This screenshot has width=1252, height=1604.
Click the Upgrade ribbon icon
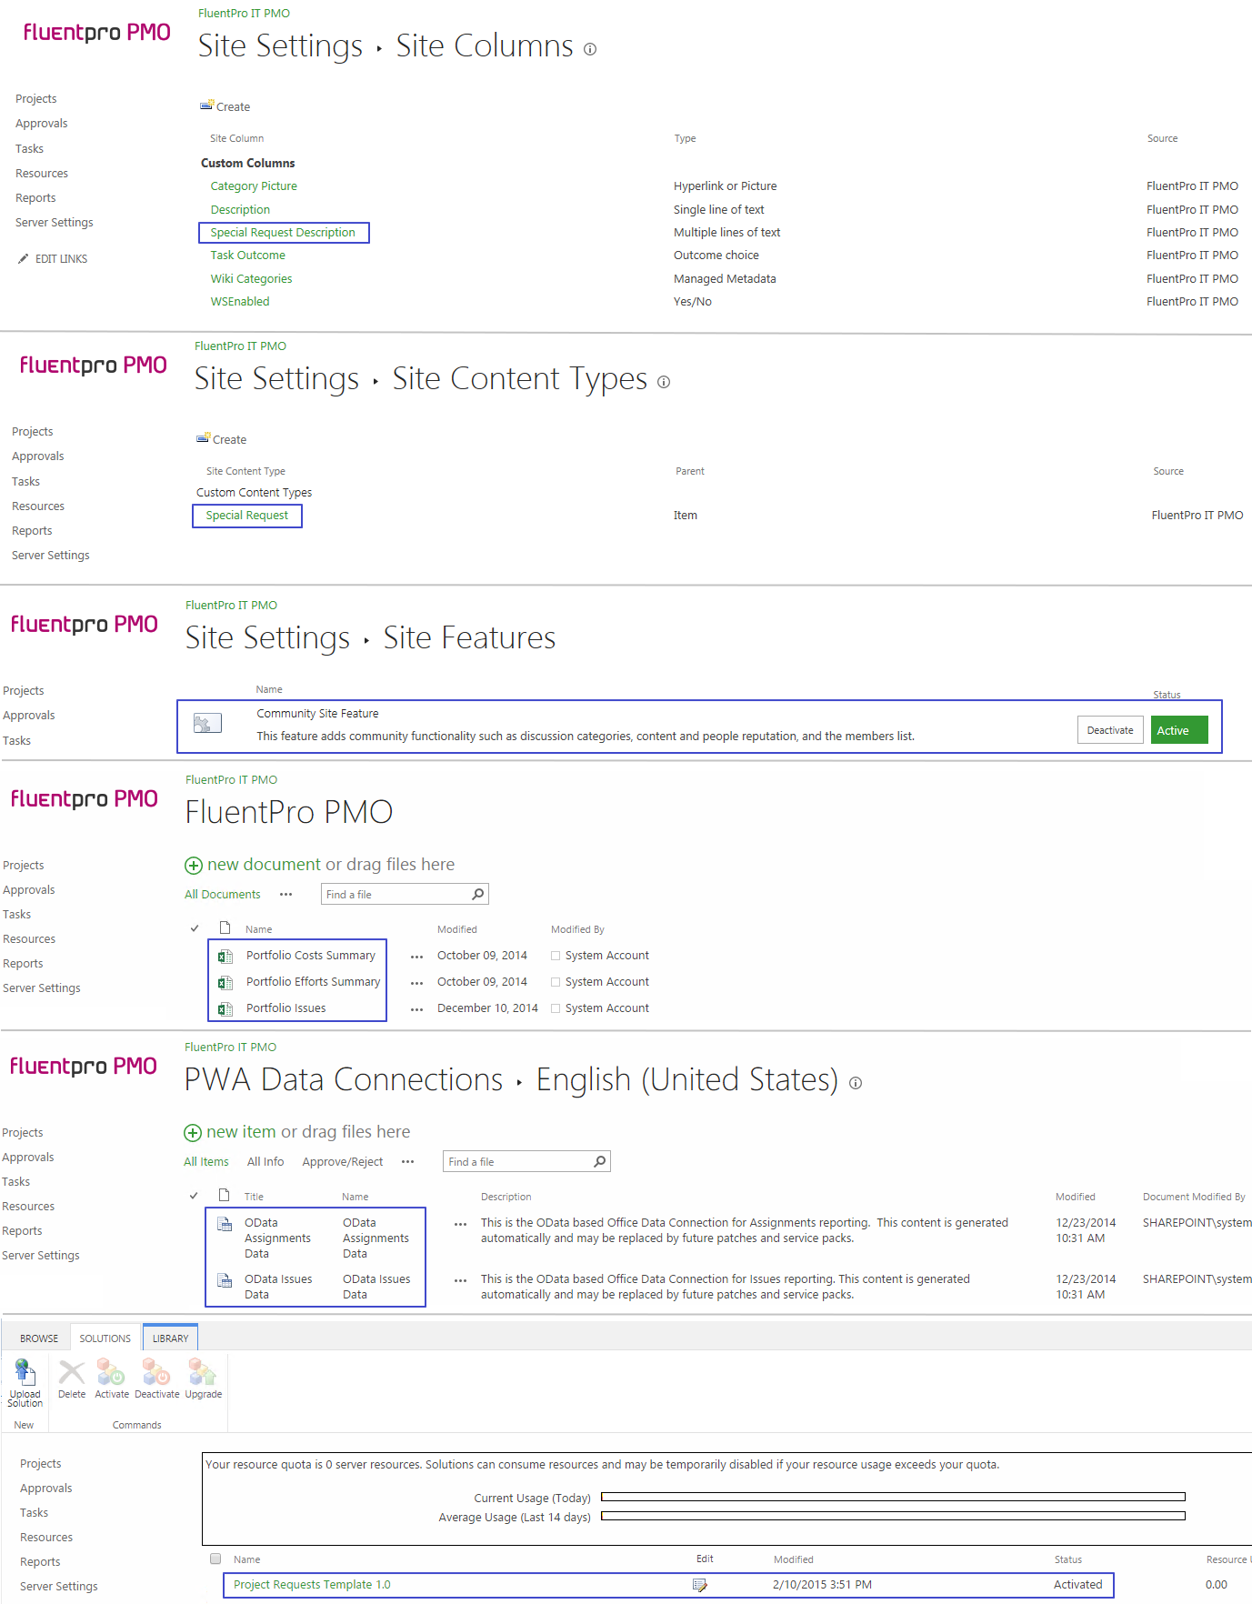click(202, 1372)
